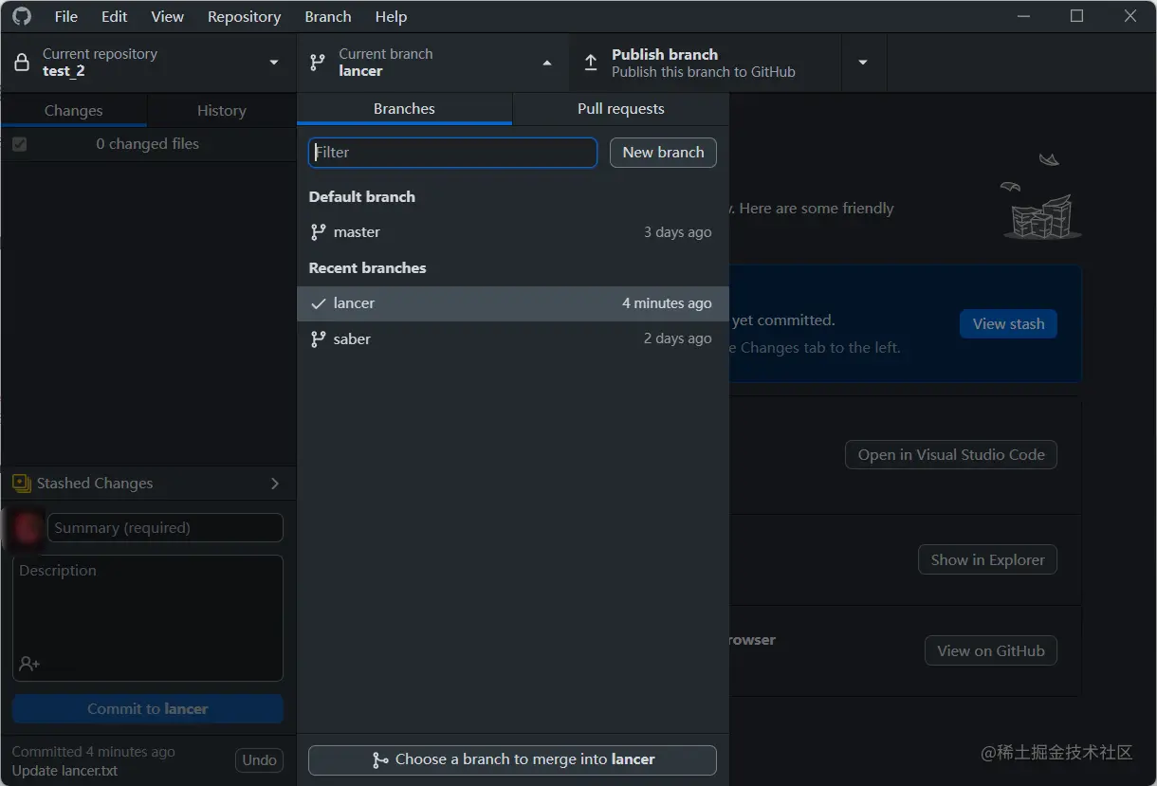Select the lancer branch row
The height and width of the screenshot is (786, 1157).
(513, 303)
